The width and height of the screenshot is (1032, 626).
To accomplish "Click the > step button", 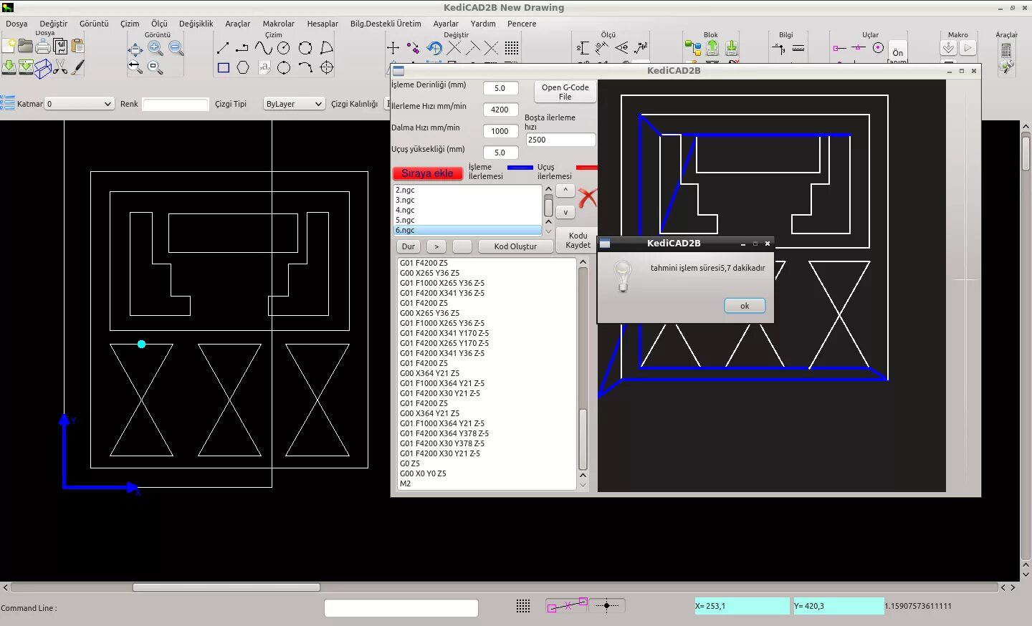I will 436,246.
